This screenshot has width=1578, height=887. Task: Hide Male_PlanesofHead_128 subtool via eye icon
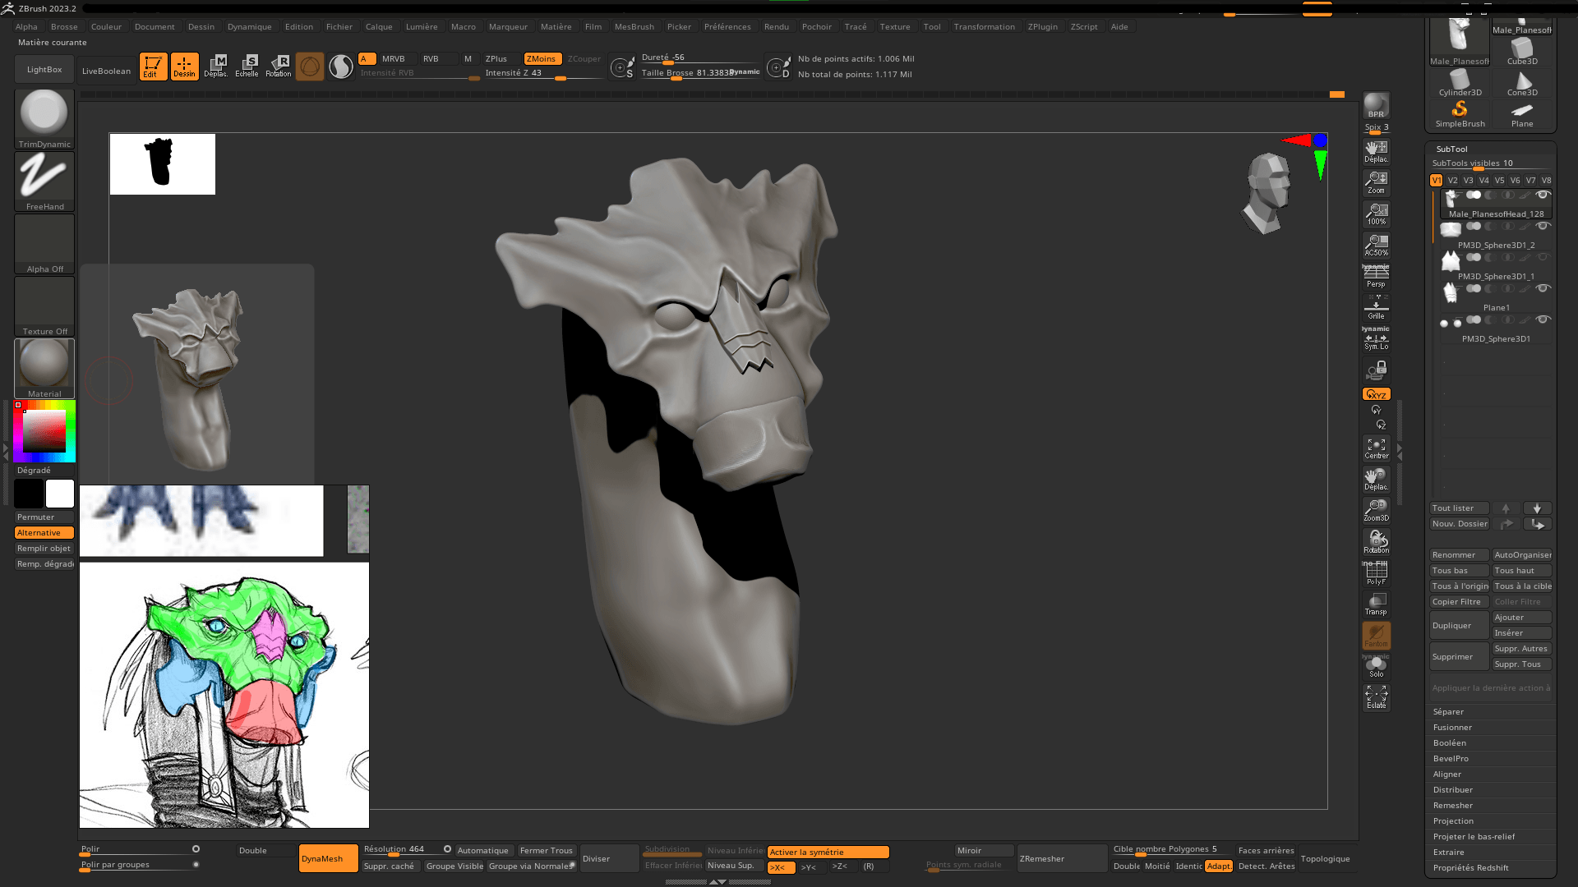1543,195
